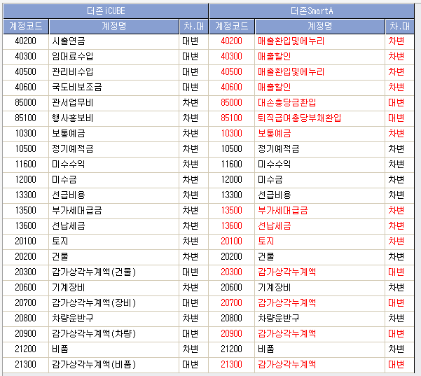The width and height of the screenshot is (421, 376).
Task: Select 차.대 column header under 더존iCUBE
Action: (x=193, y=27)
